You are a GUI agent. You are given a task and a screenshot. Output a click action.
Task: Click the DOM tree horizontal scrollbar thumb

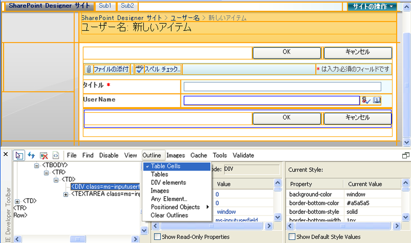tap(78, 239)
